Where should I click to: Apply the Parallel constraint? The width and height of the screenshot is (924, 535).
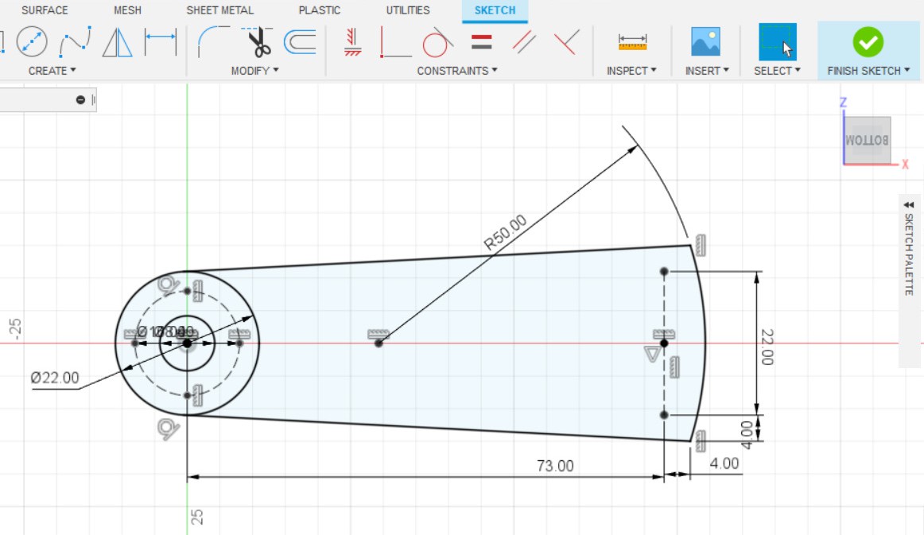[x=523, y=41]
